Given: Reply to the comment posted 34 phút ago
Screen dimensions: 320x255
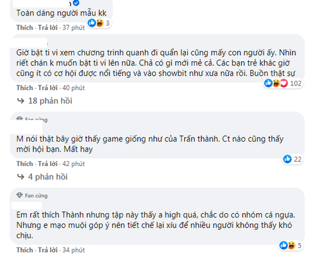Looking at the screenshot, I should 48,251.
